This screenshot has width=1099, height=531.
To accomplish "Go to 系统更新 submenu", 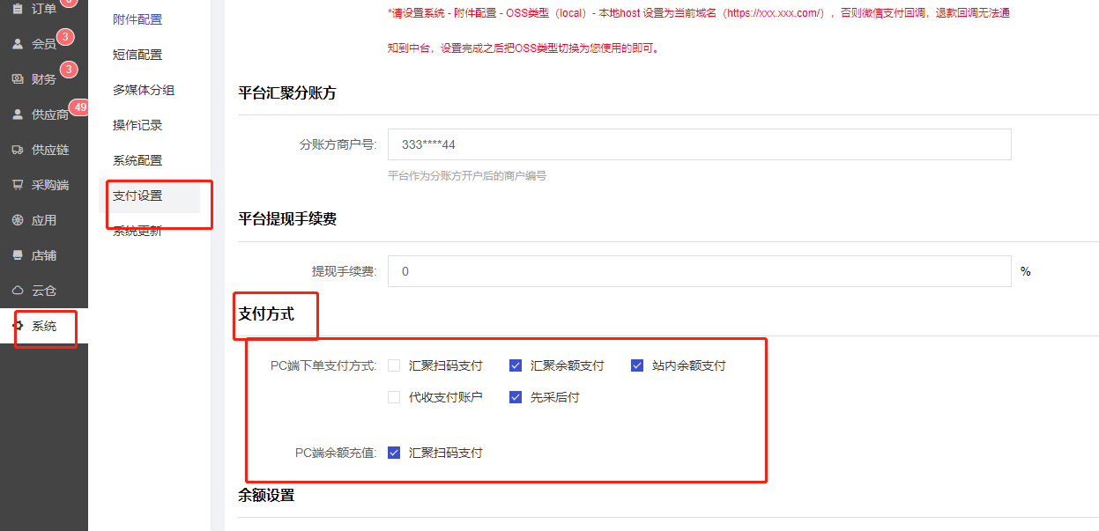I will 137,231.
